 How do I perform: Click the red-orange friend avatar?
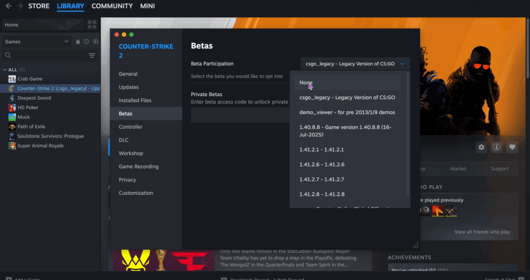(x=438, y=211)
